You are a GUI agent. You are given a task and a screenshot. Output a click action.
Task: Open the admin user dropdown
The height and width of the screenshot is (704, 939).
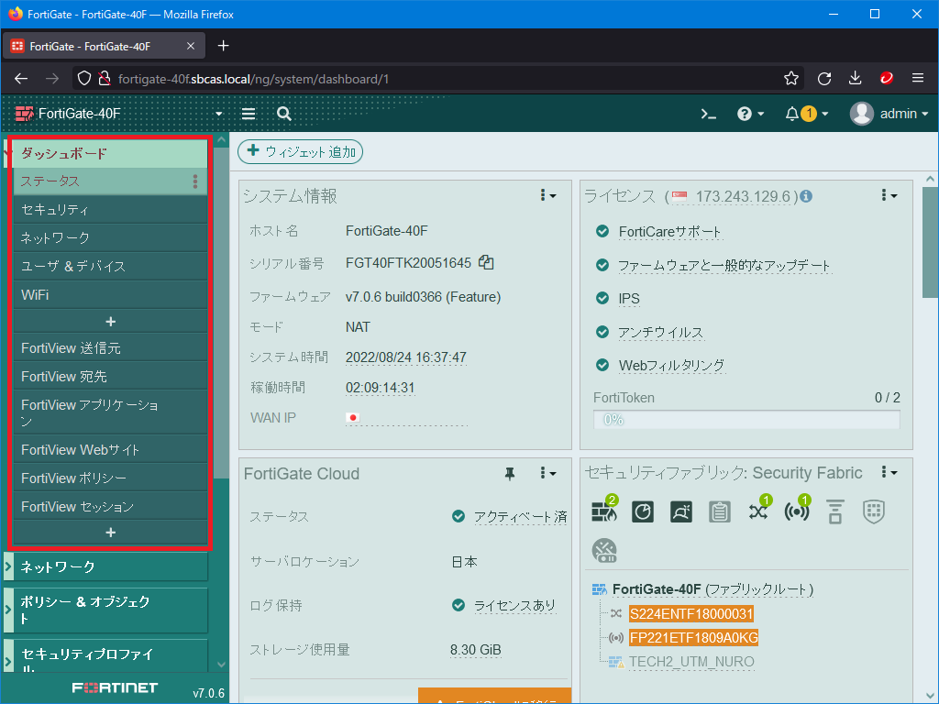(889, 114)
